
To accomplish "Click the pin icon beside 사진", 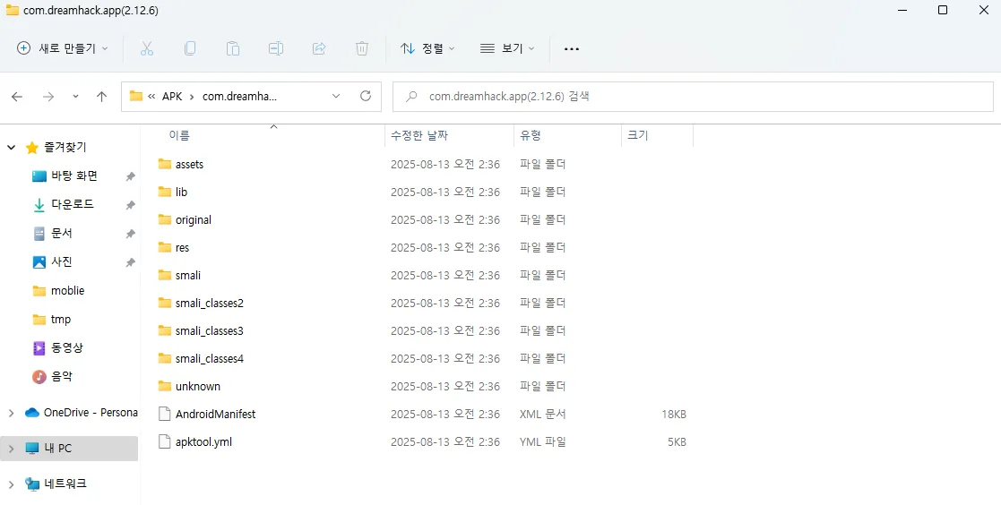I will pyautogui.click(x=130, y=262).
